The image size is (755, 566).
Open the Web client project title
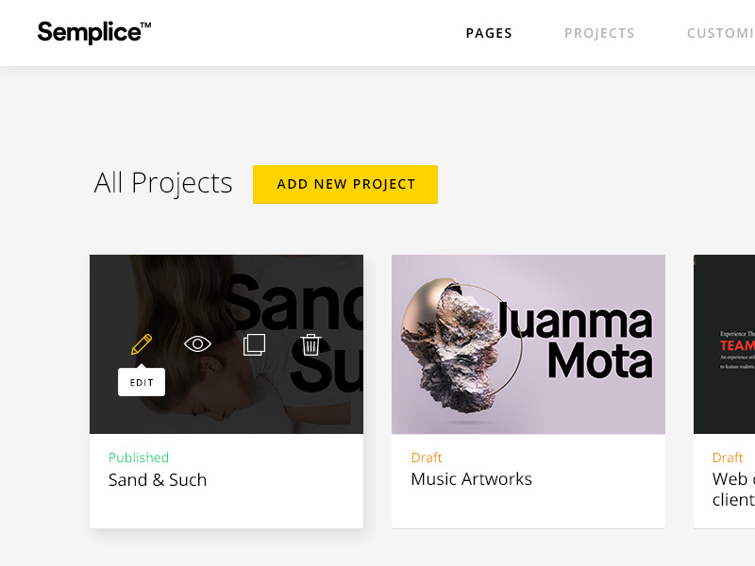[733, 489]
